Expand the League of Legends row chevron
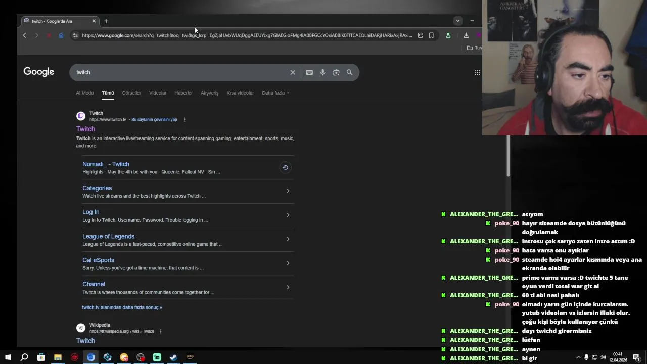 pyautogui.click(x=288, y=239)
